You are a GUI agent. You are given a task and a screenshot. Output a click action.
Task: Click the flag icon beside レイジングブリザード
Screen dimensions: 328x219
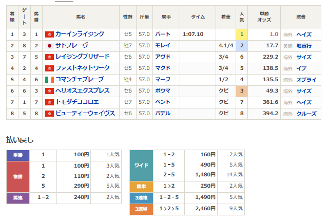[x=49, y=57]
